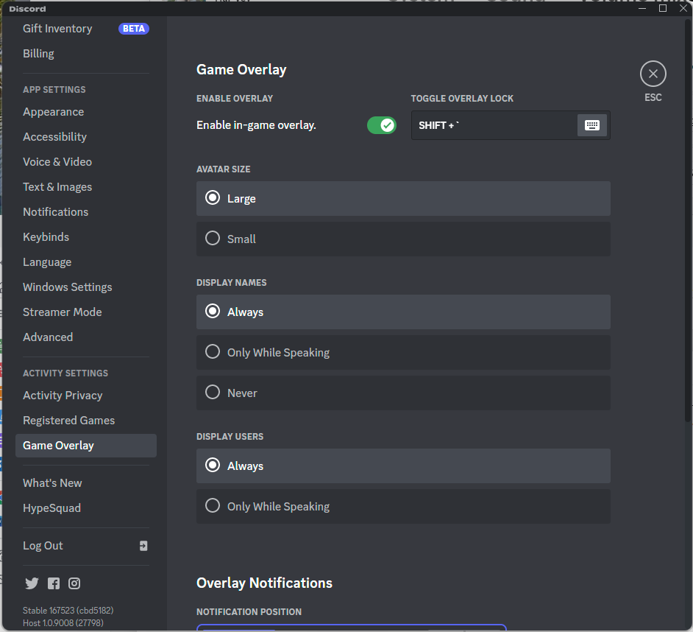Screen dimensions: 693x632
Task: Select Game Overlay in sidebar
Action: pyautogui.click(x=86, y=446)
